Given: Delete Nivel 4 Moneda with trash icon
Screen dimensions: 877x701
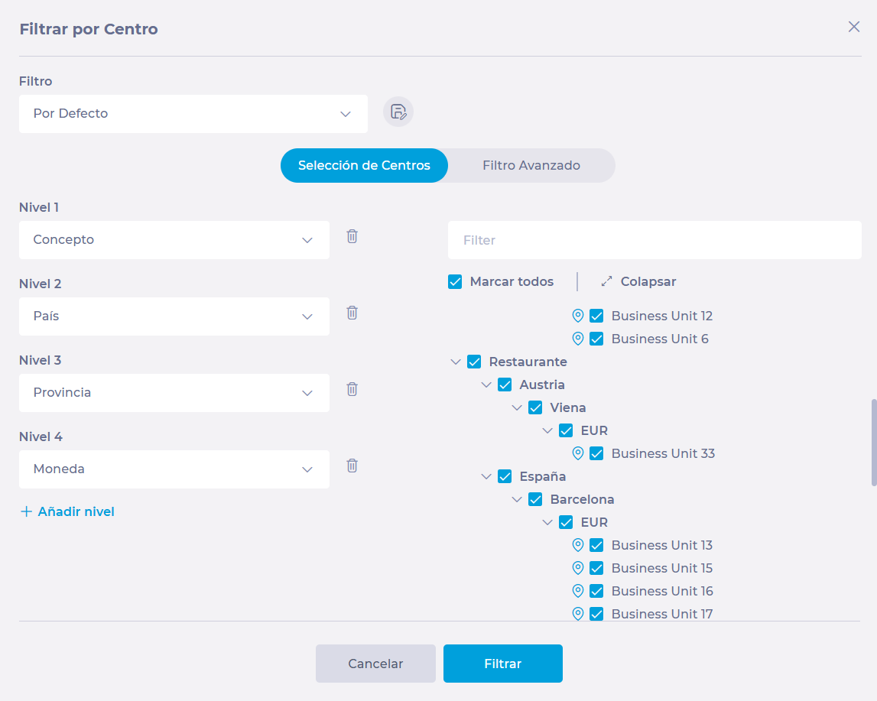Looking at the screenshot, I should 352,466.
